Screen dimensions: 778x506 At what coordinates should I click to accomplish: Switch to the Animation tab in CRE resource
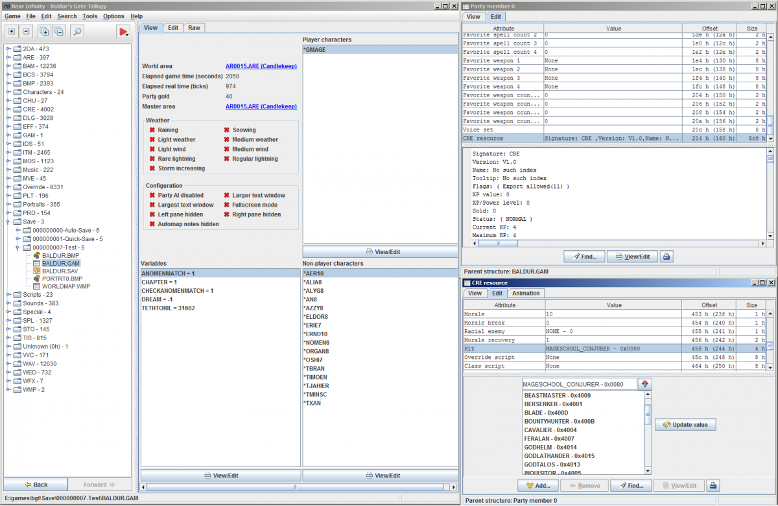pyautogui.click(x=526, y=293)
